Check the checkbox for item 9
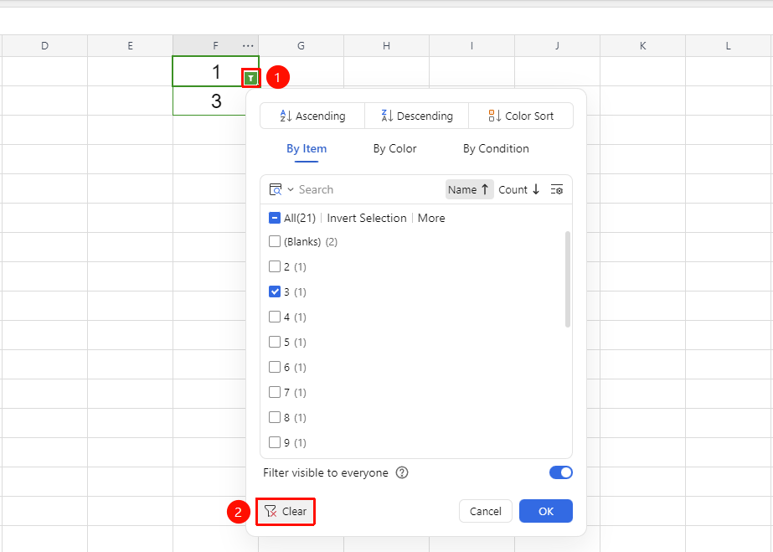Viewport: 773px width, 552px height. coord(275,442)
